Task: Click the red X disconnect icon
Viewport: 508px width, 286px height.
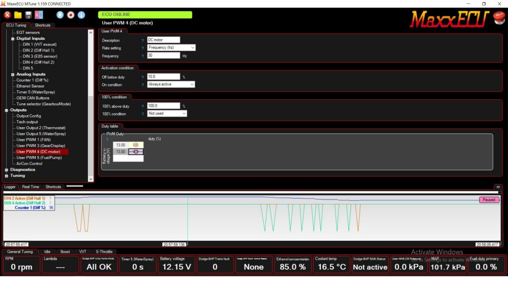Action: click(7, 15)
